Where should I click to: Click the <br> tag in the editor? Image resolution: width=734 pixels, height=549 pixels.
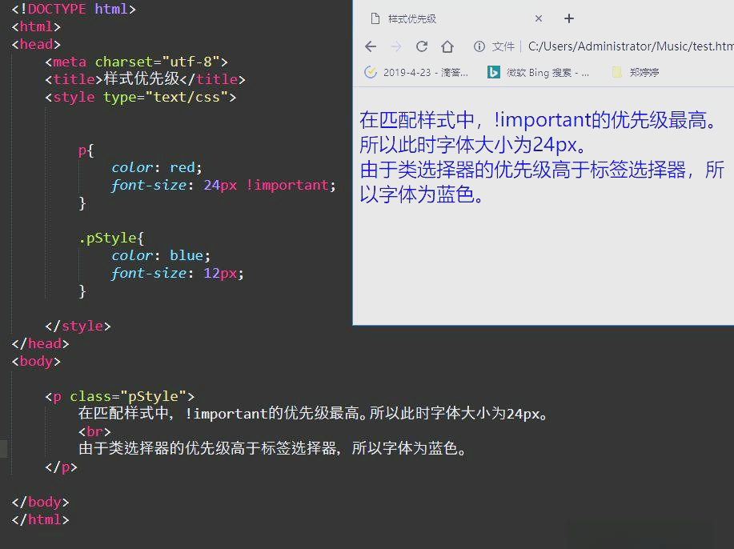click(94, 431)
